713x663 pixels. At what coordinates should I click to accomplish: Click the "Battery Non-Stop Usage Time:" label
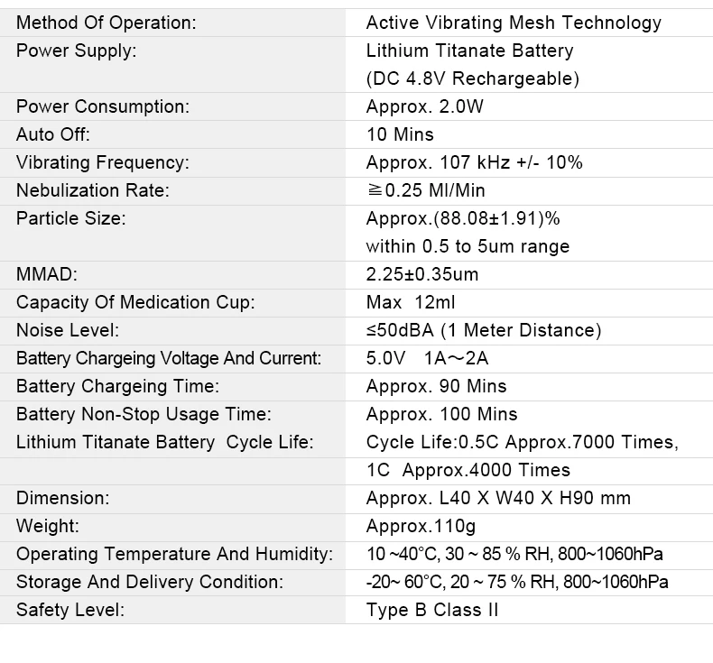[x=144, y=414]
